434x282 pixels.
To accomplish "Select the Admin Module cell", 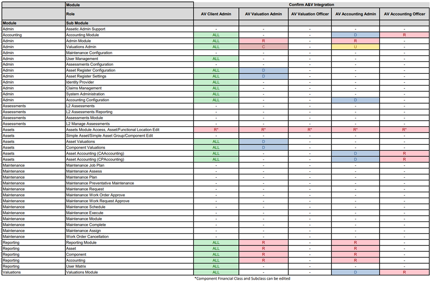I will 129,41.
